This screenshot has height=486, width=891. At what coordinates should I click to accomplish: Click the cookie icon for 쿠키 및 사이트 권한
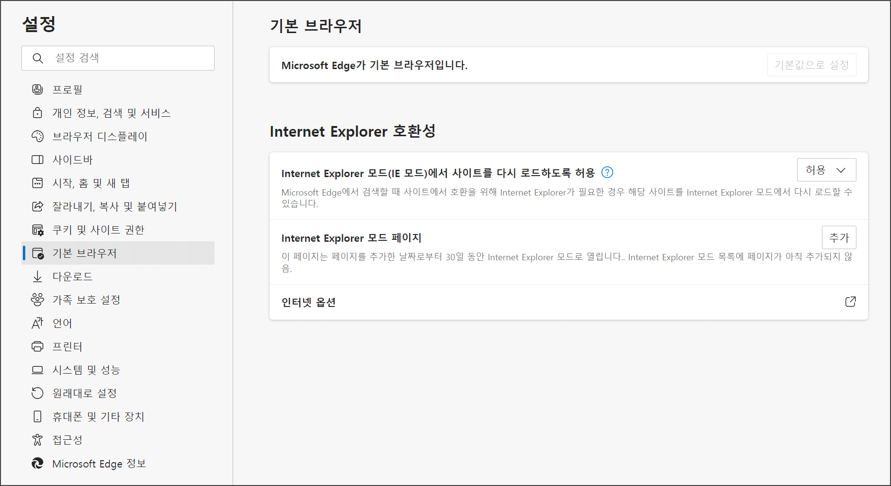(37, 229)
